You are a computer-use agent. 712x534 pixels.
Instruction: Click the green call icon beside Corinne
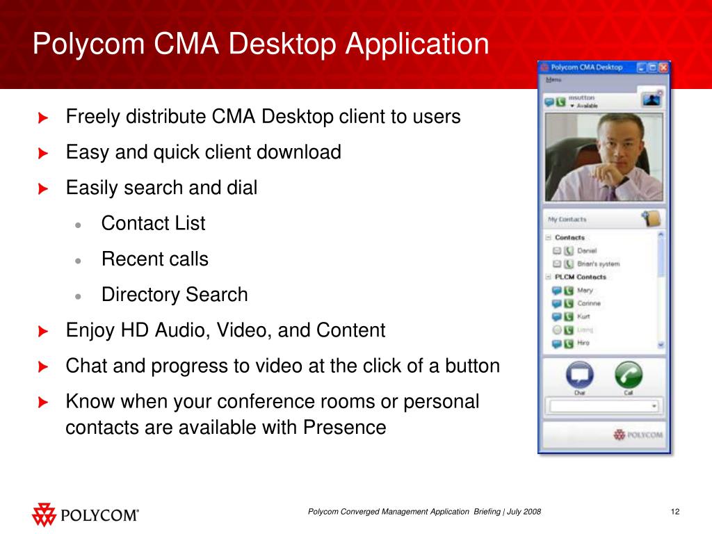point(569,303)
